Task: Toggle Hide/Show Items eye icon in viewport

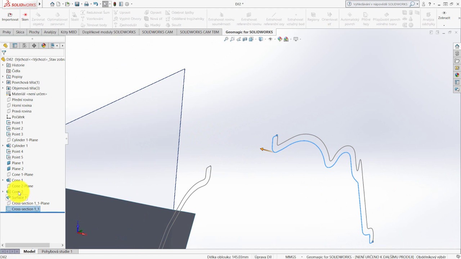Action: (270, 39)
